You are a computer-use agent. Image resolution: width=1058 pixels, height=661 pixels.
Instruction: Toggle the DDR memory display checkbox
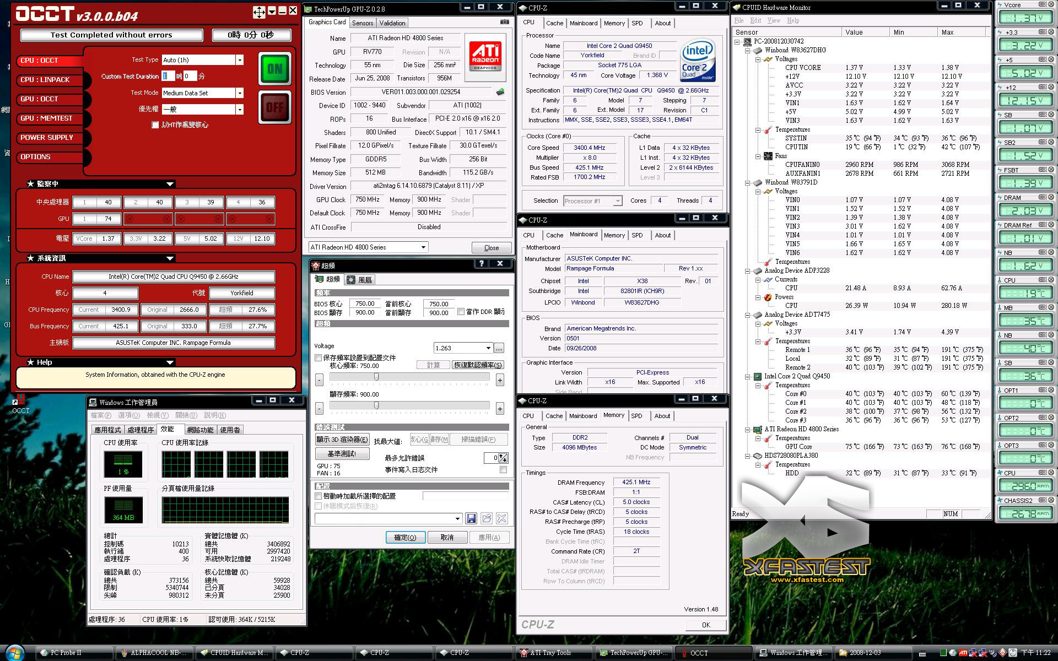[x=461, y=312]
